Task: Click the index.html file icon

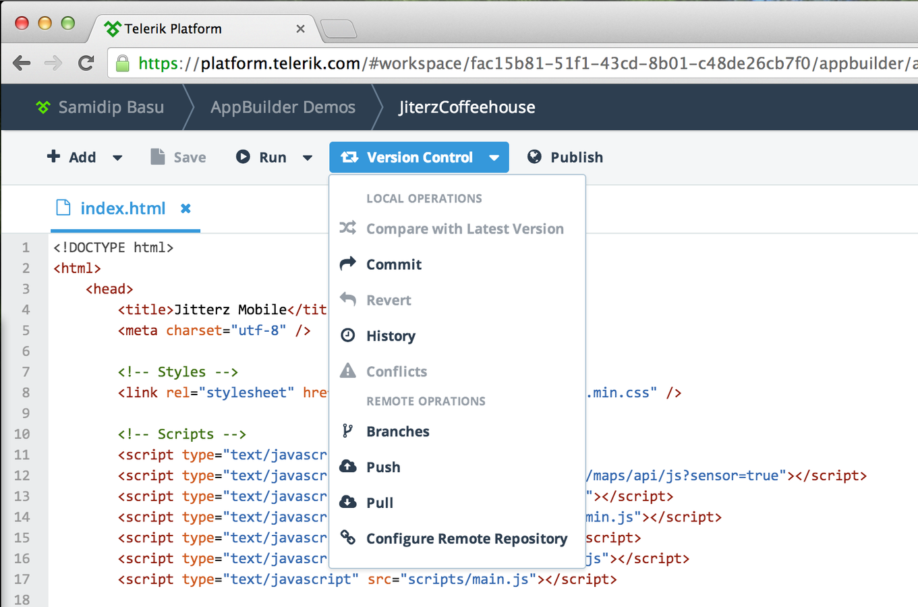Action: click(x=63, y=207)
